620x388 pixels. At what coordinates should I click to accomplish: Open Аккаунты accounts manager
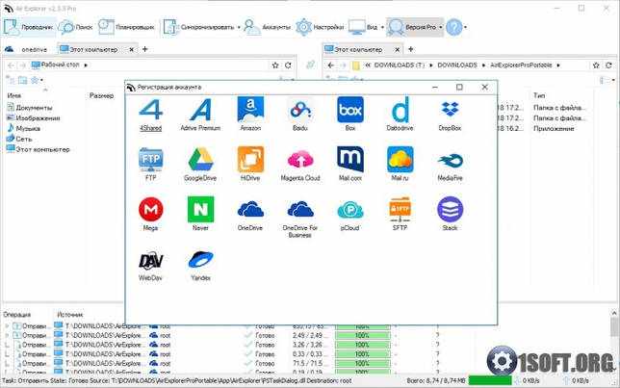pos(267,27)
